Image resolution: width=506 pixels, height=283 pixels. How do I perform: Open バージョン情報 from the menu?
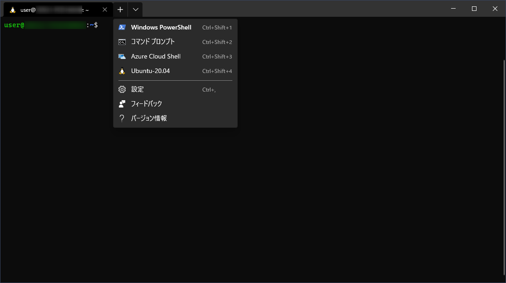click(148, 118)
